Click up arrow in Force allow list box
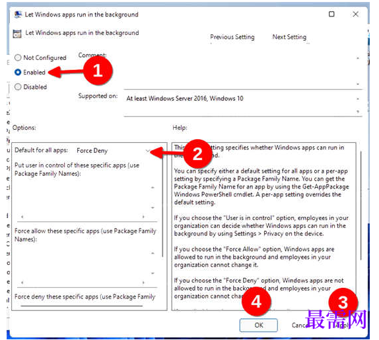 coord(153,253)
